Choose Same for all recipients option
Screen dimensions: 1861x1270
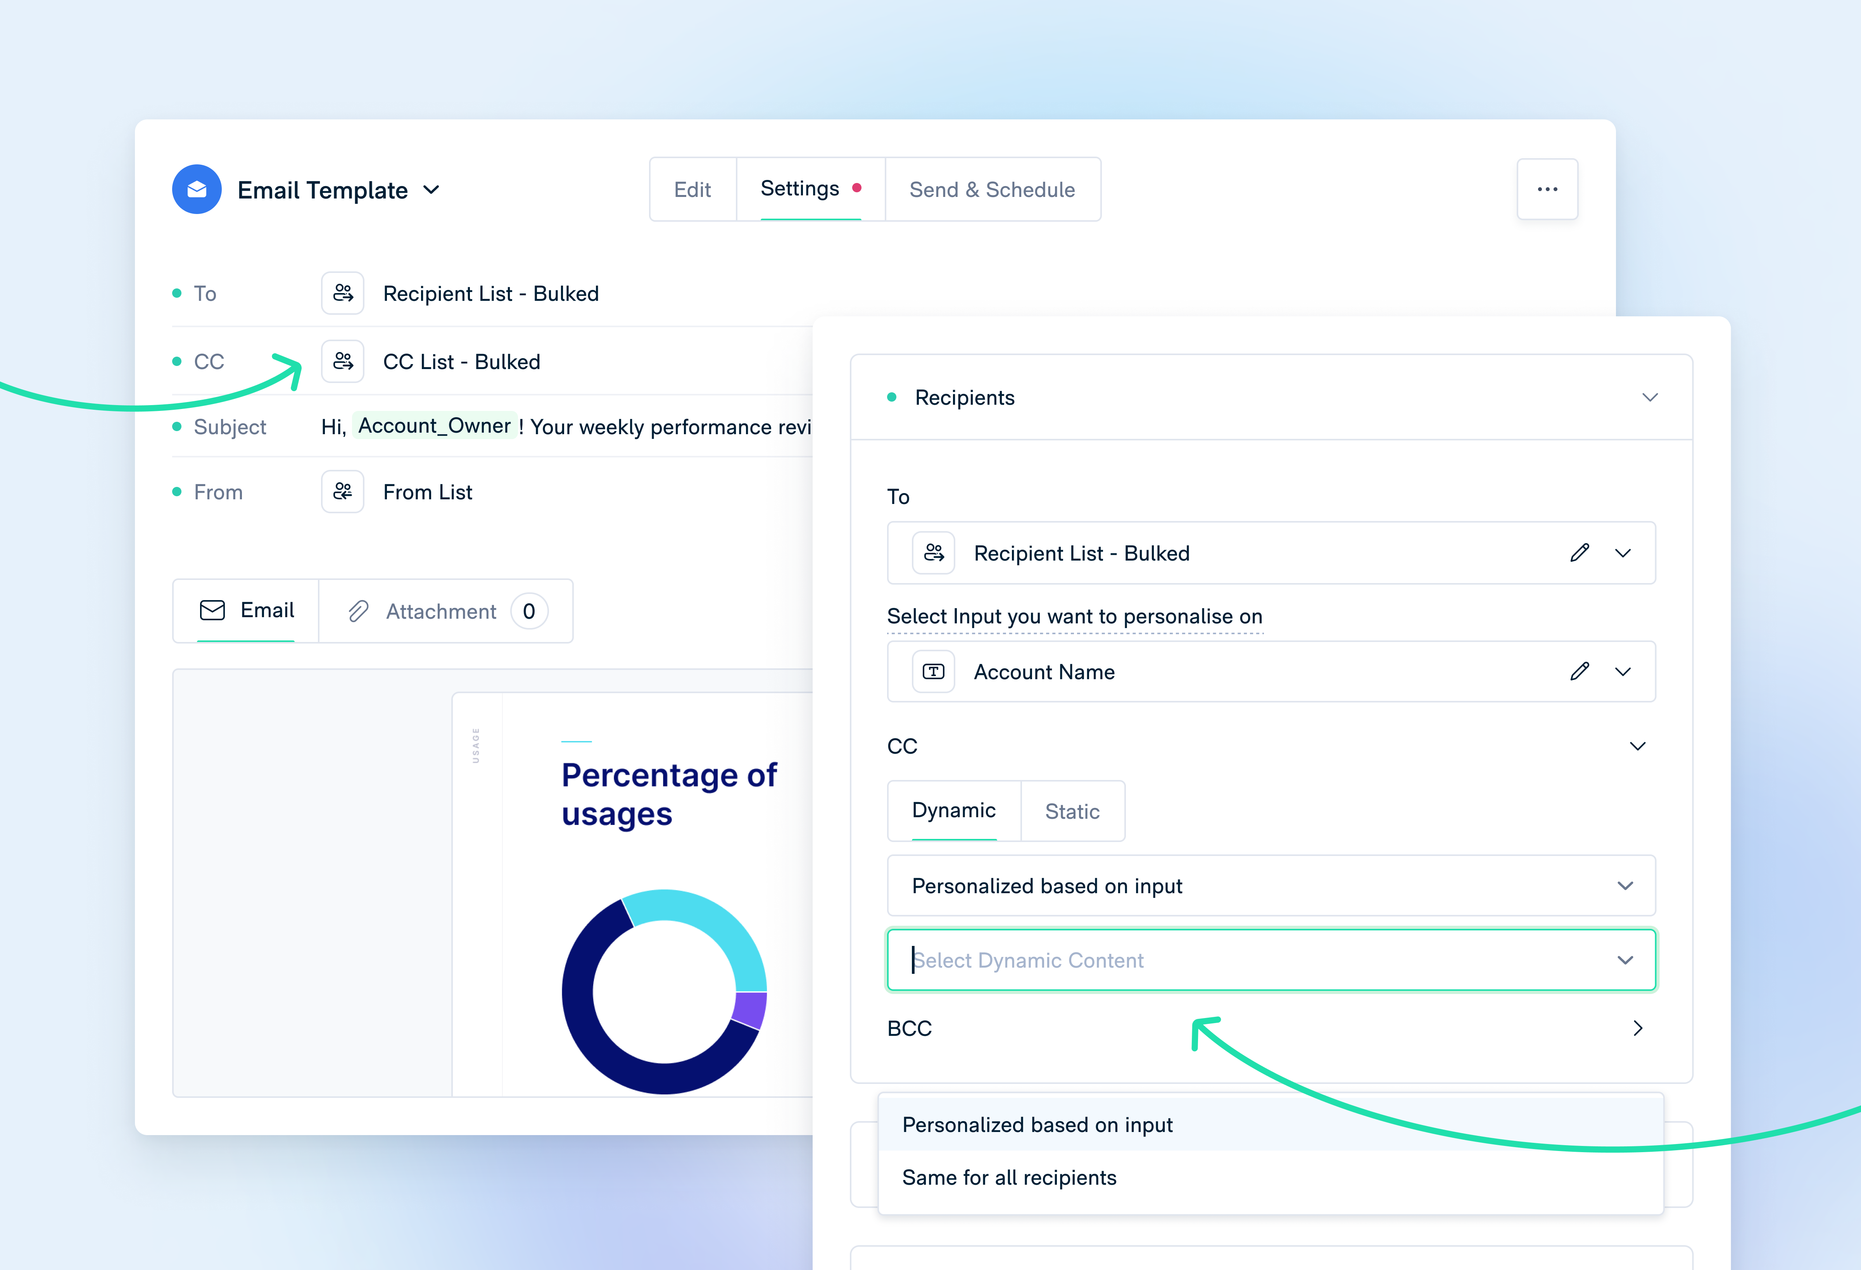tap(1009, 1177)
